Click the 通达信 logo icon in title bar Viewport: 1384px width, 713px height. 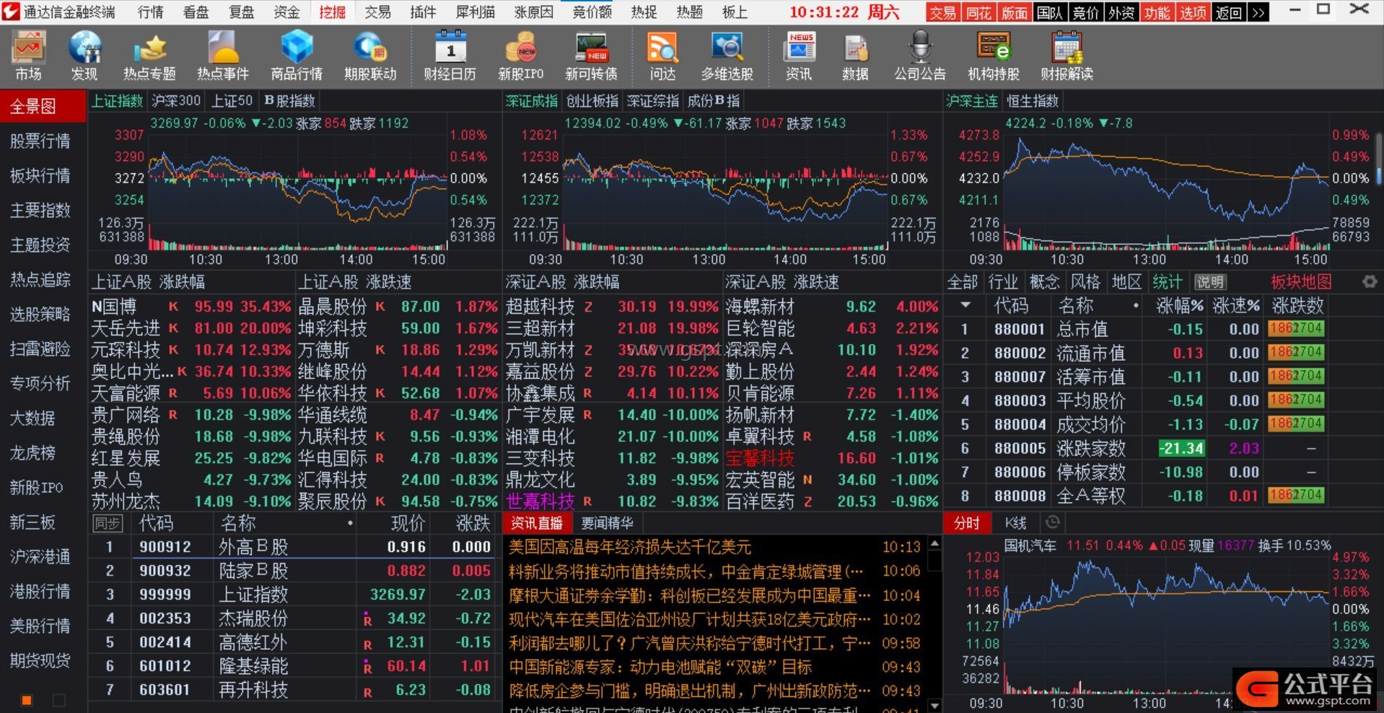12,12
